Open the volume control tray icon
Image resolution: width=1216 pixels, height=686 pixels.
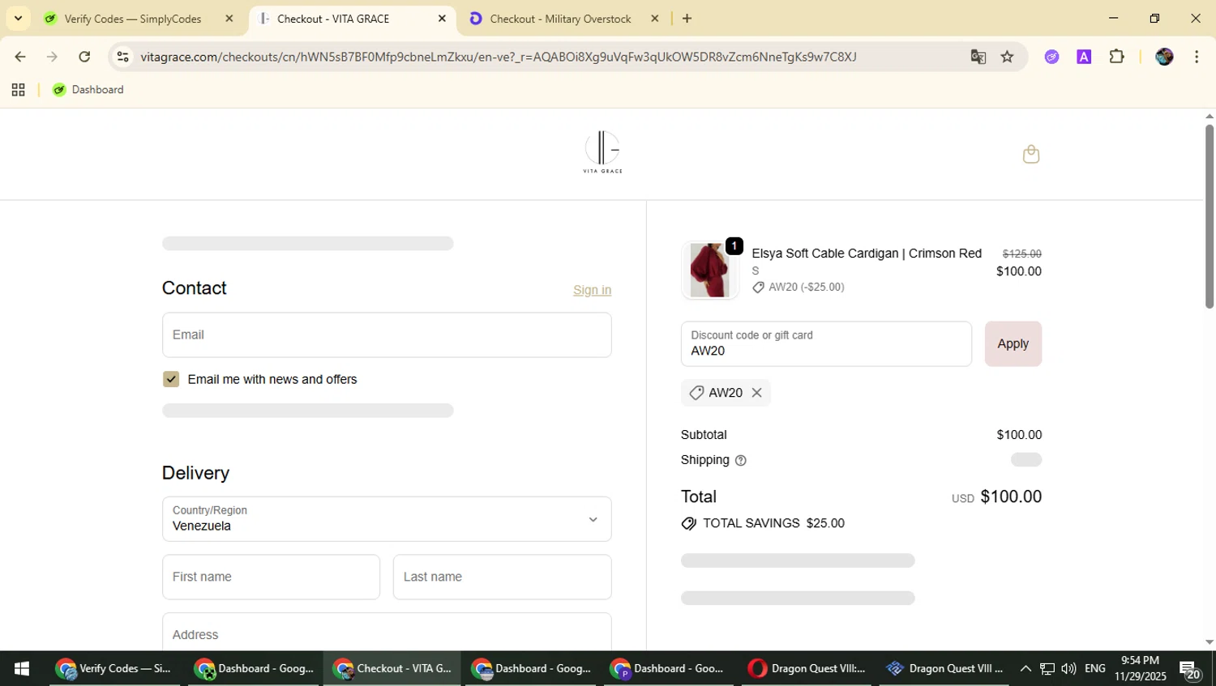click(1068, 669)
